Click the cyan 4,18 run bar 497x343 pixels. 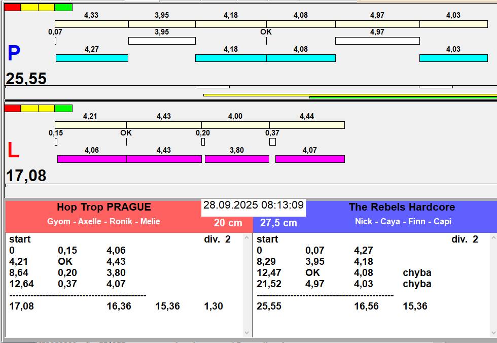click(x=231, y=58)
